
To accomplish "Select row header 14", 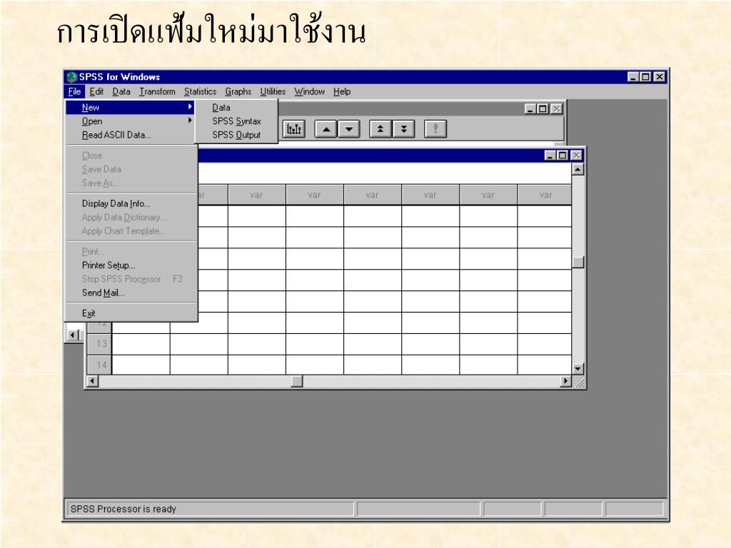I will coord(99,365).
